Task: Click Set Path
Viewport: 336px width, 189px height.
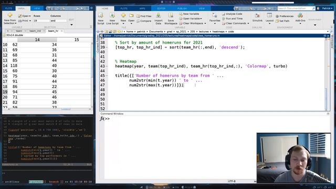Action: click(282, 21)
